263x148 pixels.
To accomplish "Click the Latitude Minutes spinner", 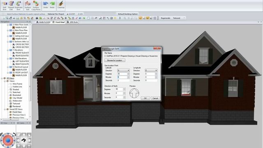I will tap(128, 77).
